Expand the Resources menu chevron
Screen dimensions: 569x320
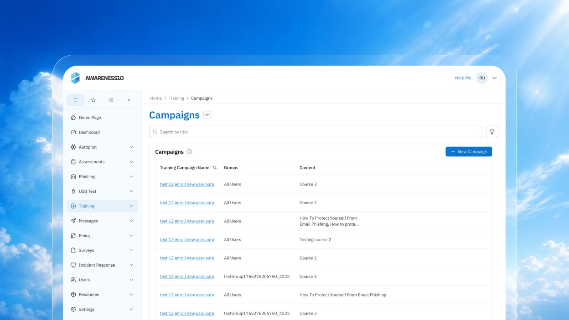[131, 294]
